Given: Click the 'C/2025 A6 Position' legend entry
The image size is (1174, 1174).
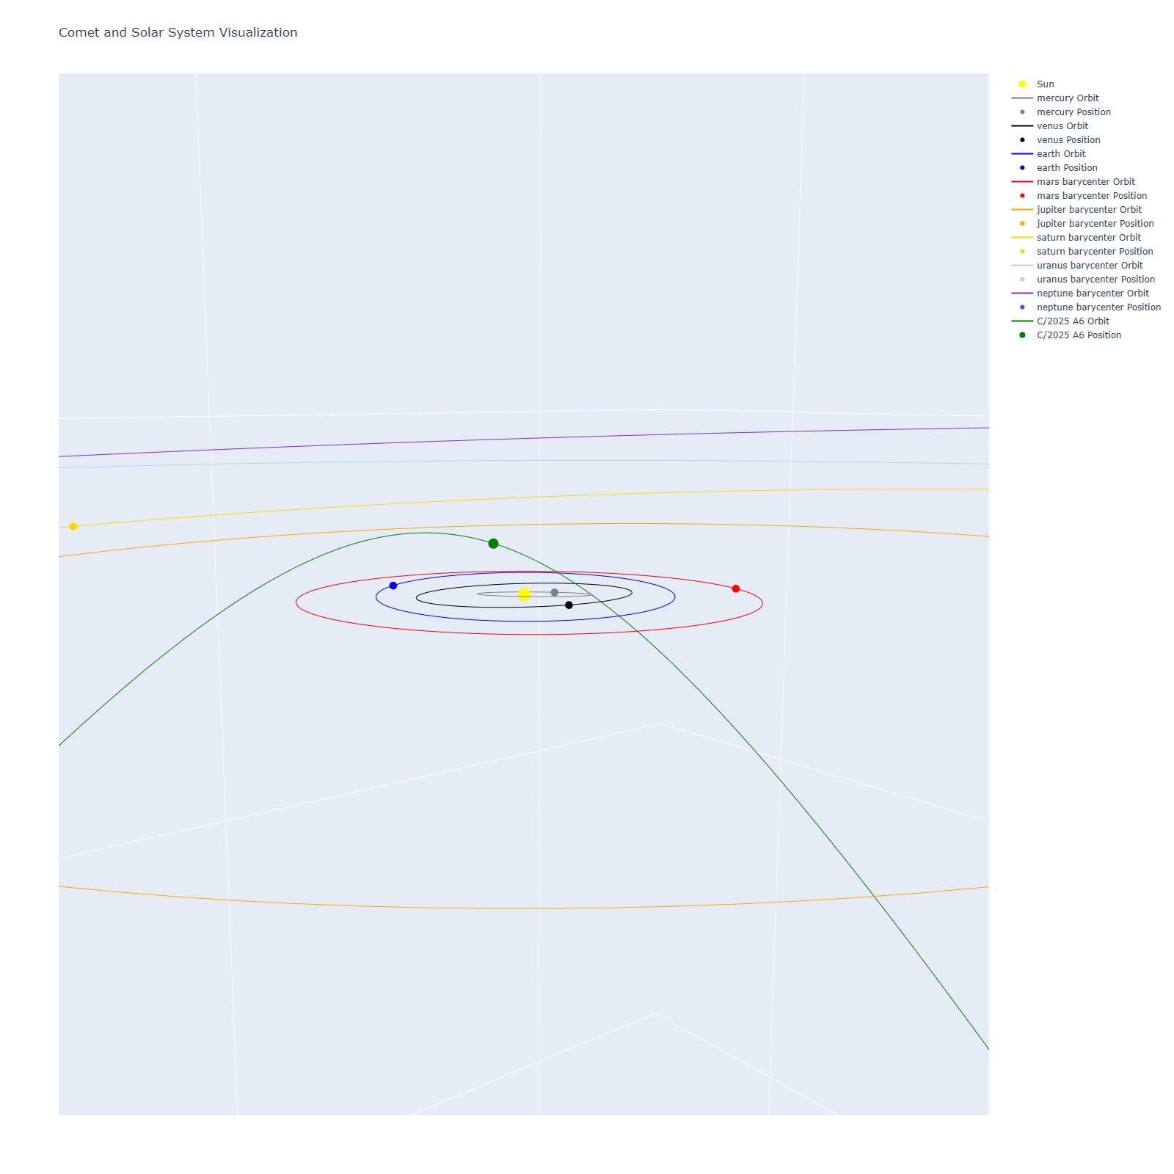Looking at the screenshot, I should click(x=1079, y=335).
